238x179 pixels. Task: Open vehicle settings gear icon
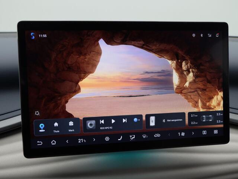[107, 139]
